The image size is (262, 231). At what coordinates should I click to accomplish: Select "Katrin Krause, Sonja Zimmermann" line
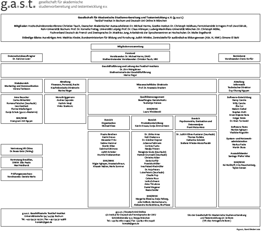[x=152, y=126]
